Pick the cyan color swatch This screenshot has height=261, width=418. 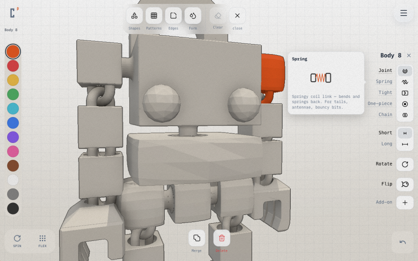13,108
